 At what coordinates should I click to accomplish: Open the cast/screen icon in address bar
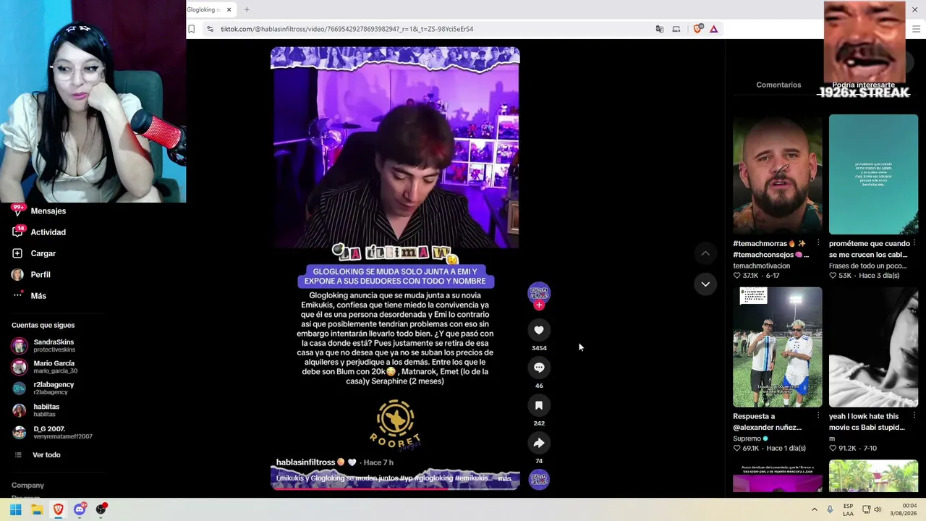coord(676,29)
